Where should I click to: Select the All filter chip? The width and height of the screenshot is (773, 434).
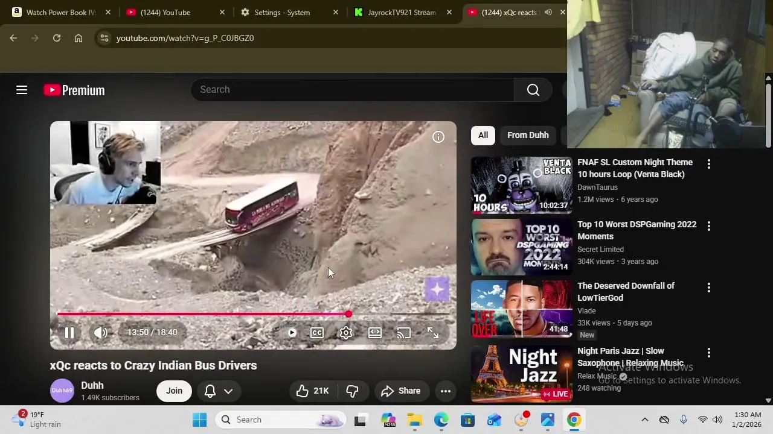point(483,135)
